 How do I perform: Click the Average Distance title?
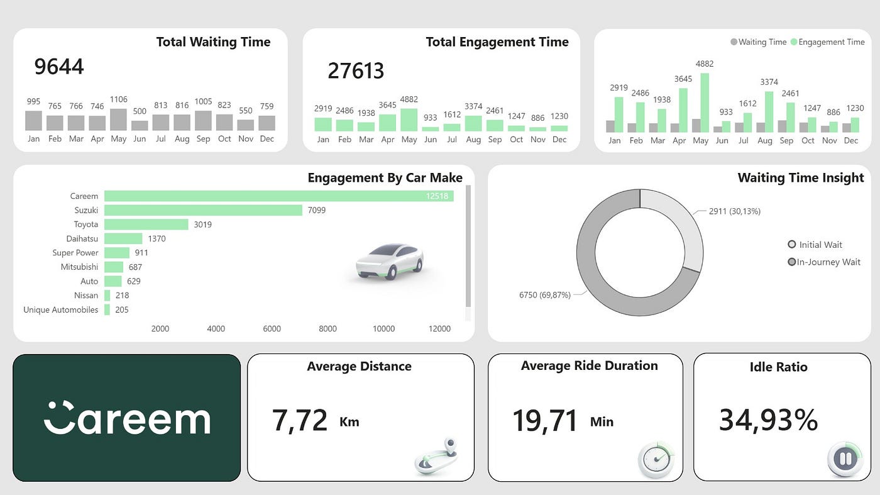click(x=359, y=367)
